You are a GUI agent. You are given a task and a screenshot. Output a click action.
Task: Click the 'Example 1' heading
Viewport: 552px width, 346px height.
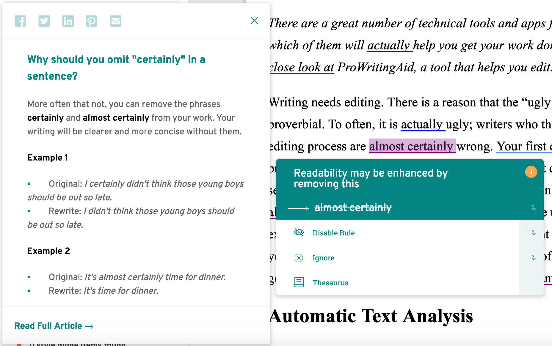(48, 158)
